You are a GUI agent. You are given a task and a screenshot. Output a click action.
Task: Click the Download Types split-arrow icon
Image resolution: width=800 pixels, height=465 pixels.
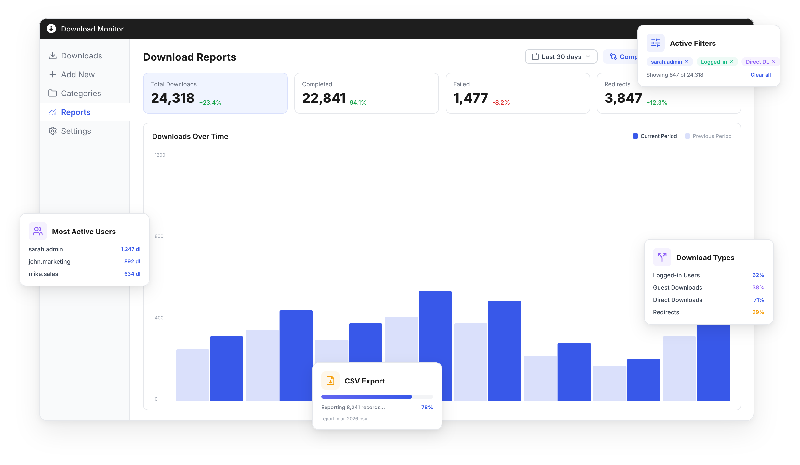tap(662, 257)
